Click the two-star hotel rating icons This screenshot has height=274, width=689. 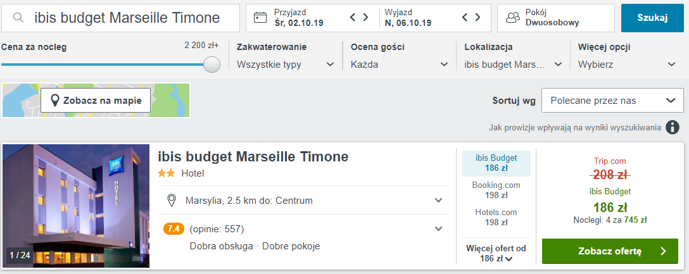tap(167, 173)
